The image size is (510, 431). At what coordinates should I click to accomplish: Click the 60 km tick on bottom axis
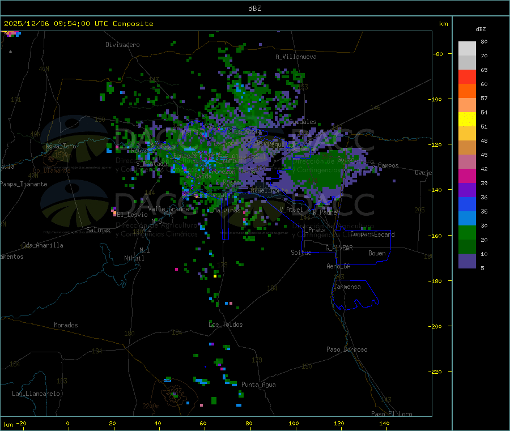click(x=203, y=424)
